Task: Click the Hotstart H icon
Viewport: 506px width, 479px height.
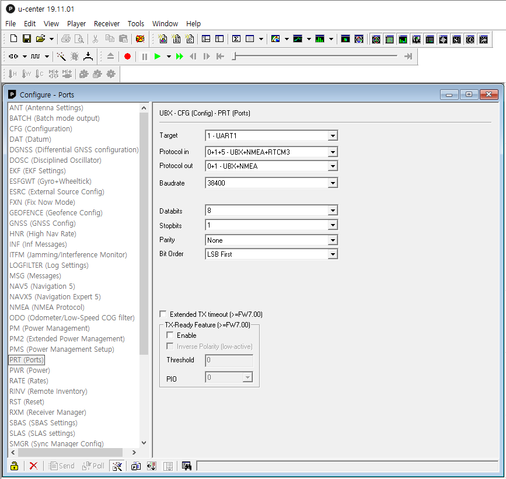Action: click(13, 74)
